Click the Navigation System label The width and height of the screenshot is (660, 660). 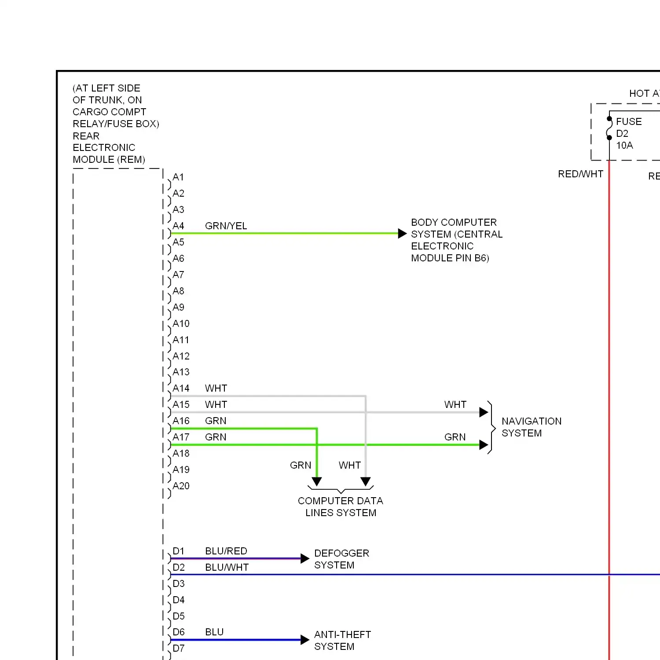532,427
